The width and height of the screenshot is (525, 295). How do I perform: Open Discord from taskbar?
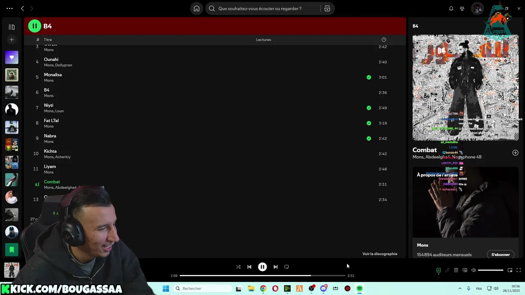click(x=324, y=288)
